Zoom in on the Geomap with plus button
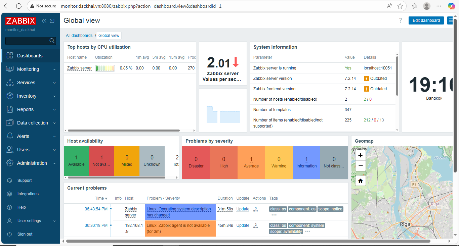This screenshot has height=251, width=459. pyautogui.click(x=360, y=155)
